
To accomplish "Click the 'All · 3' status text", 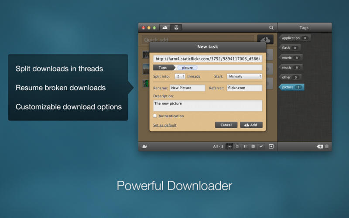I will click(x=218, y=146).
